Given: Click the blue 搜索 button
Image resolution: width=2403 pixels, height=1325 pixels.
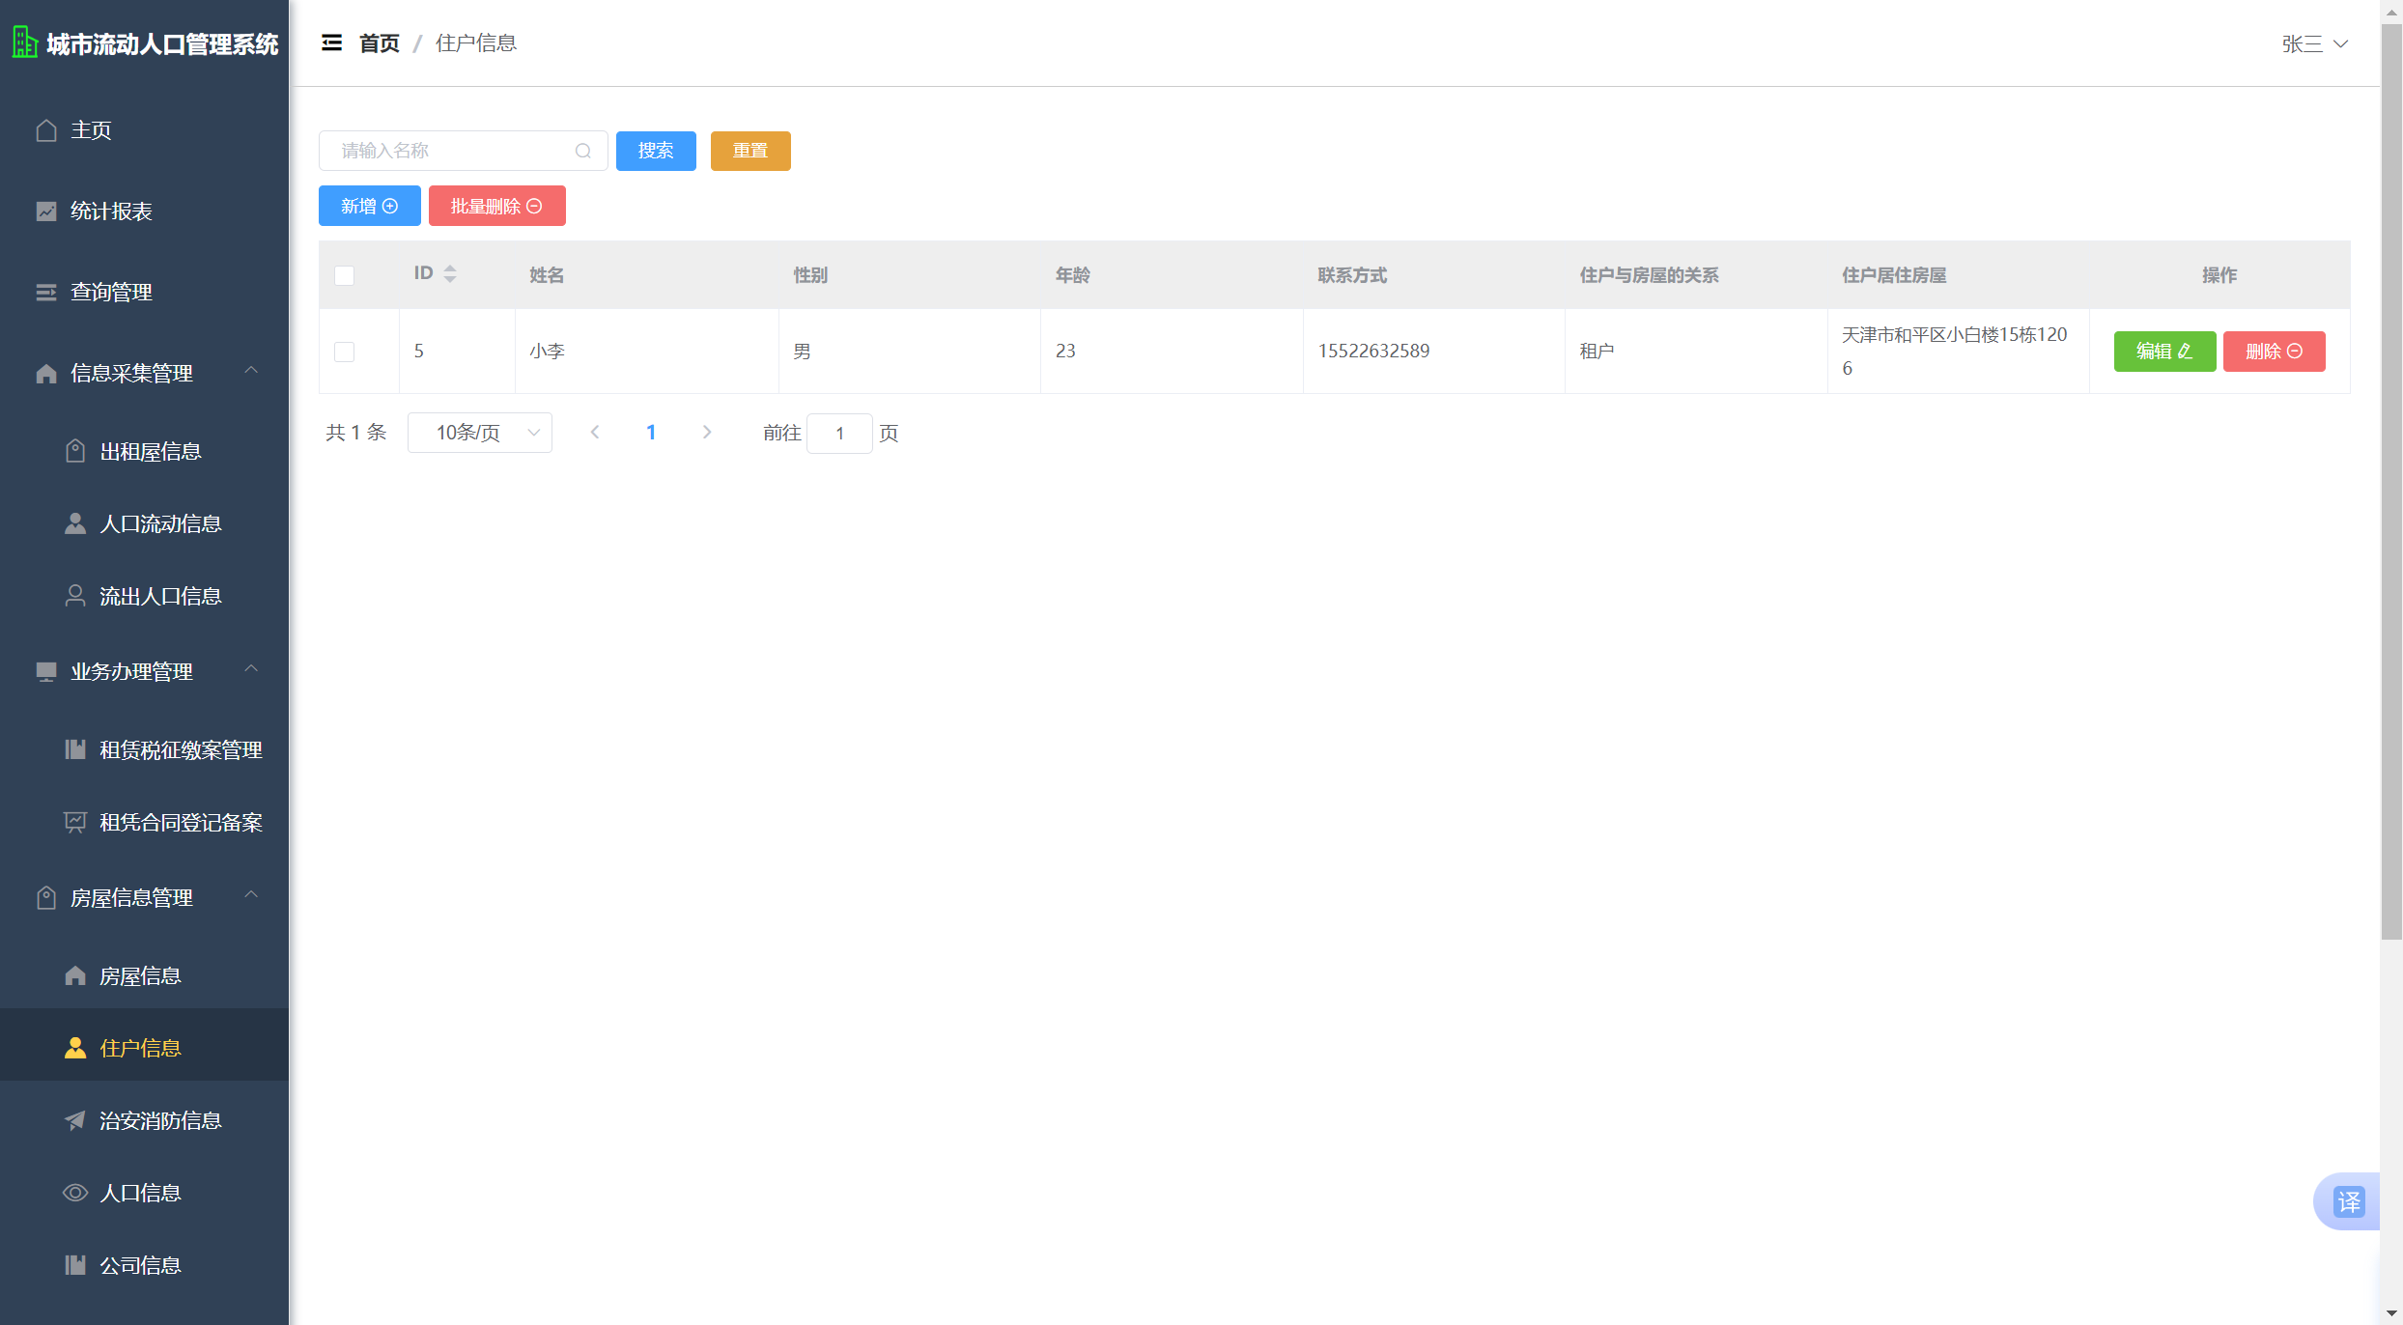Looking at the screenshot, I should click(x=656, y=151).
